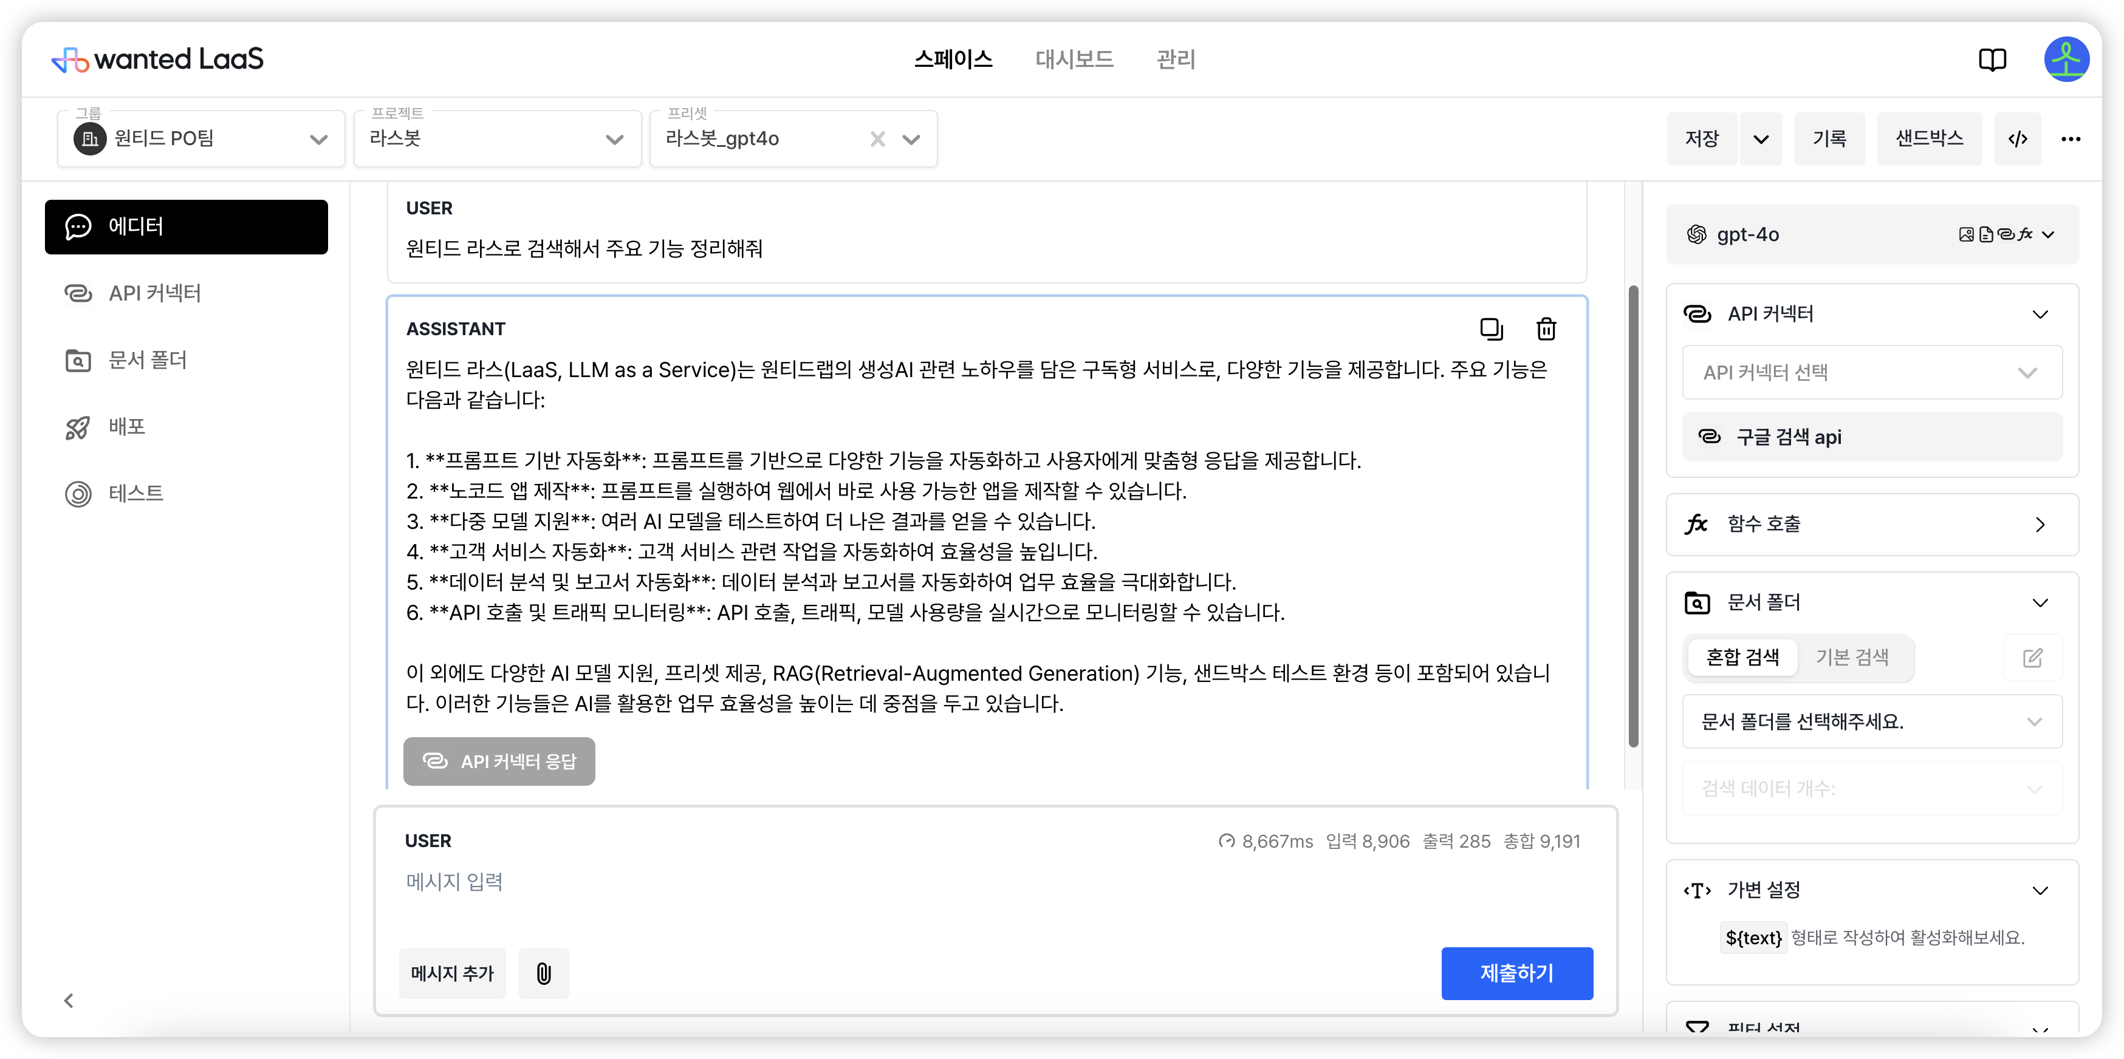Screen dimensions: 2124x1059
Task: Open the more options ellipsis menu
Action: point(2071,138)
